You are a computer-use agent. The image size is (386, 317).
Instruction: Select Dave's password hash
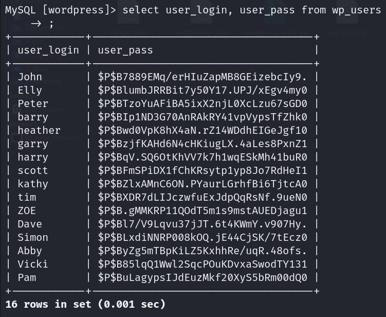(203, 224)
